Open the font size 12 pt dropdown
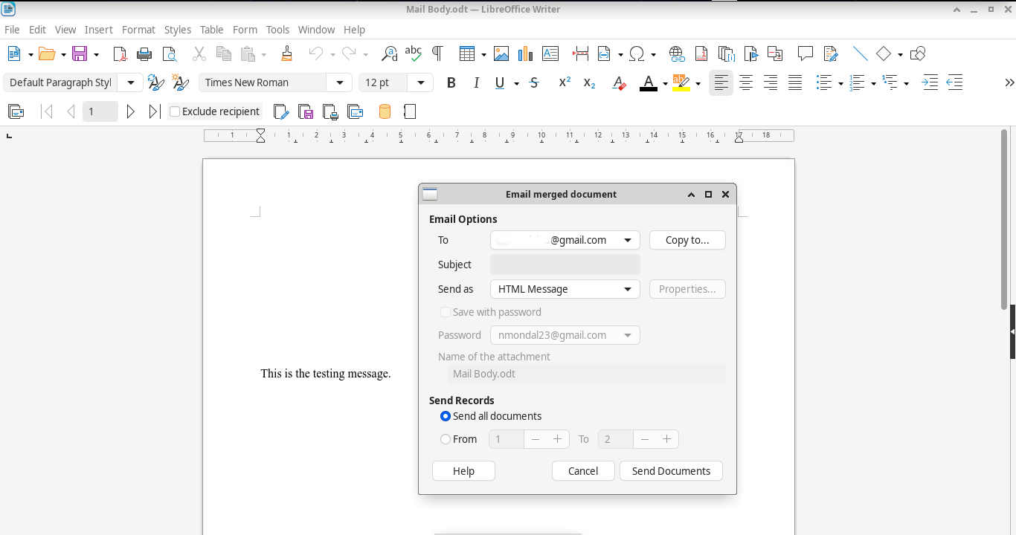This screenshot has height=535, width=1016. click(421, 83)
